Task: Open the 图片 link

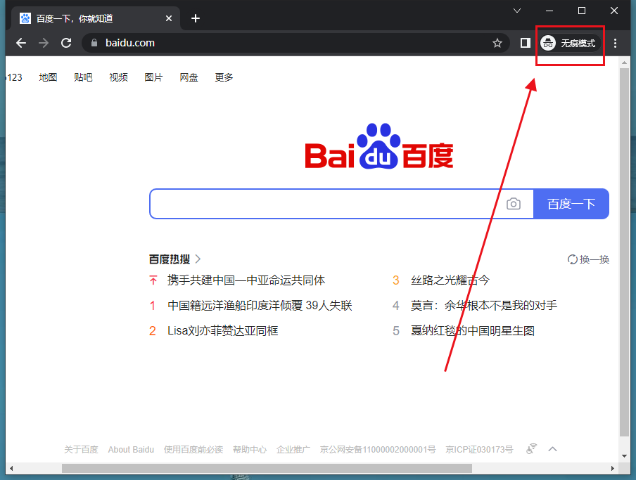Action: click(x=154, y=77)
